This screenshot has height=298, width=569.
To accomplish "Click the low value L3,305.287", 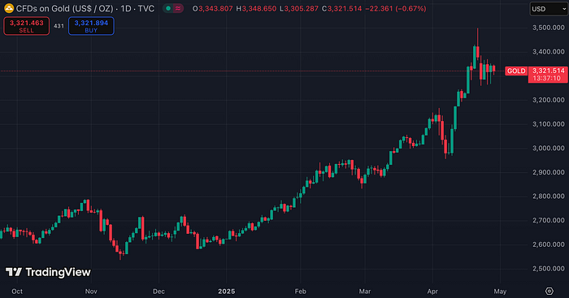I will click(x=299, y=8).
